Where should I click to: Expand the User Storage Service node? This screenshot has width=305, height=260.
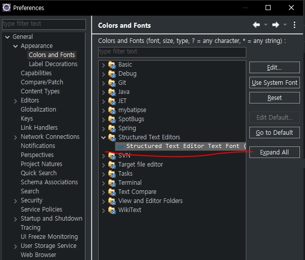16,246
